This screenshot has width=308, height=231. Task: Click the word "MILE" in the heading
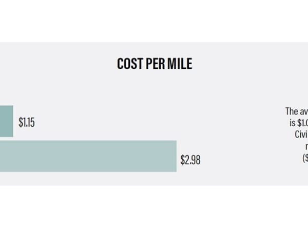pyautogui.click(x=180, y=64)
